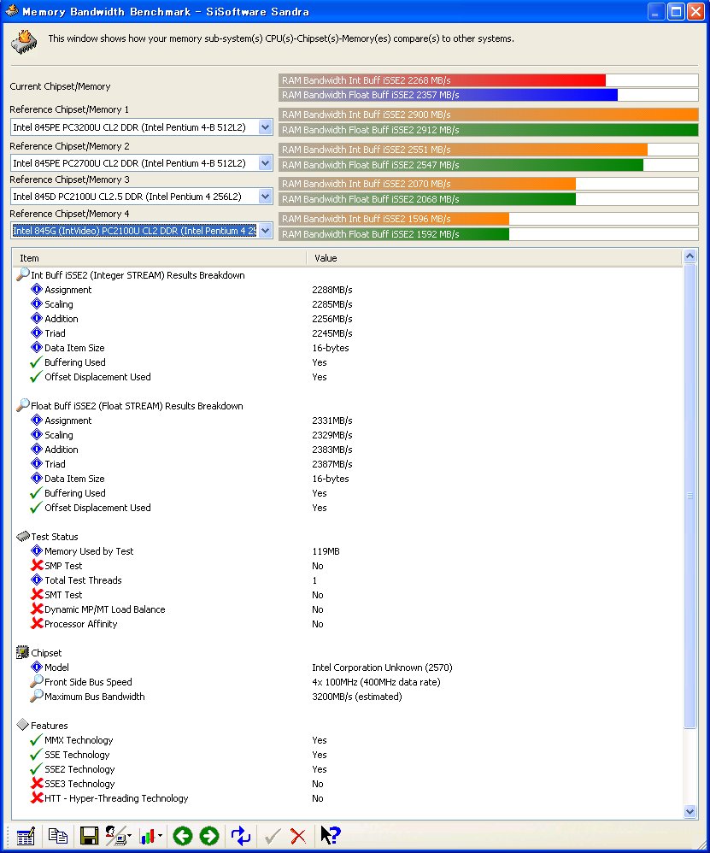Click the blue info icon beside Chipset Model

37,667
